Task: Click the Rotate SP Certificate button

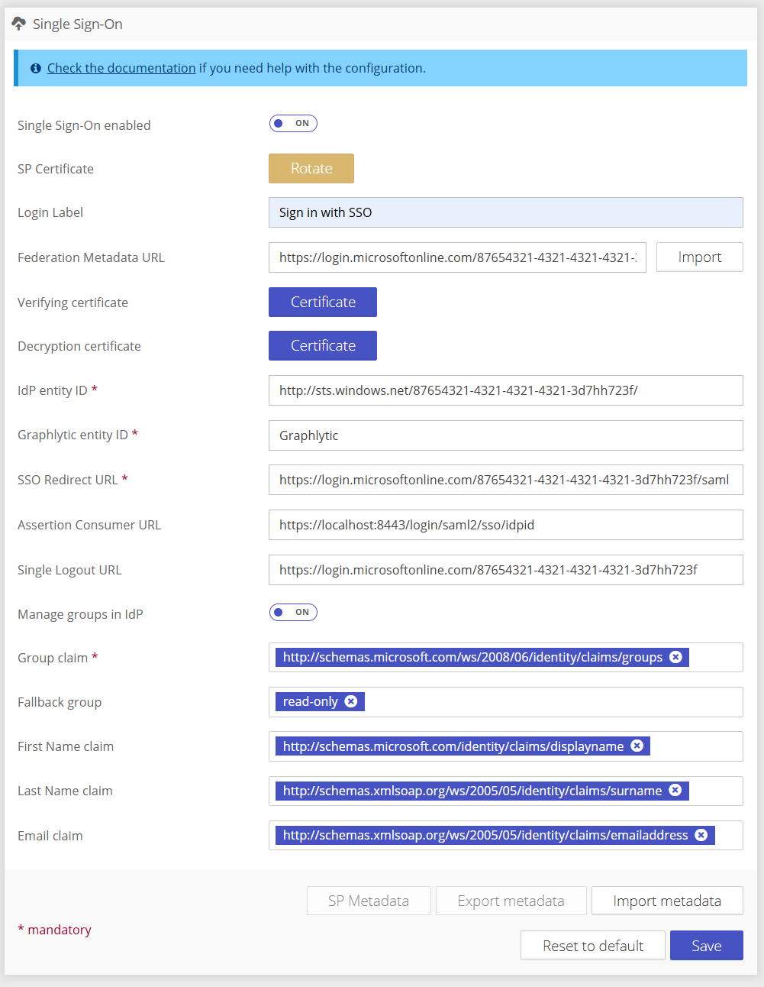Action: [311, 168]
